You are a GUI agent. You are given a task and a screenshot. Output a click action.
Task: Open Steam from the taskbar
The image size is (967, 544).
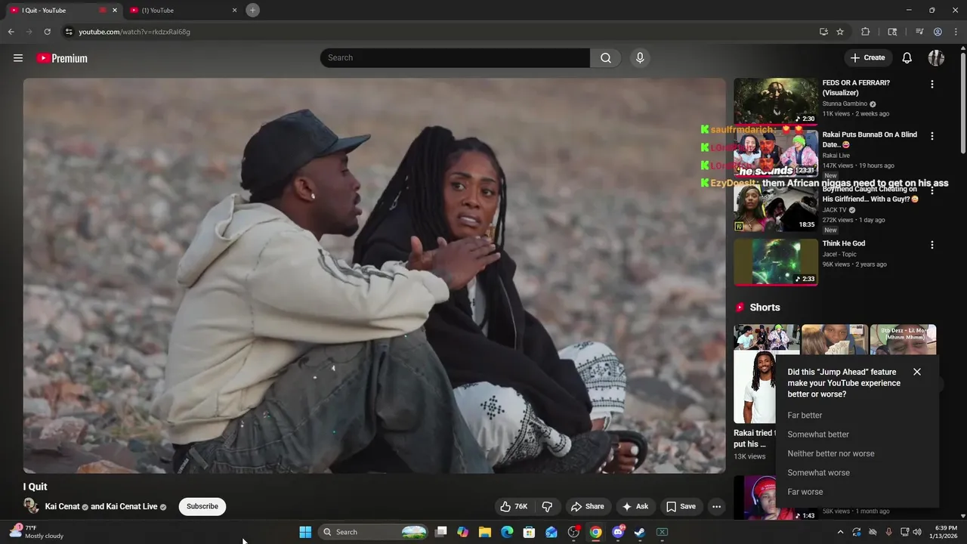pos(640,532)
